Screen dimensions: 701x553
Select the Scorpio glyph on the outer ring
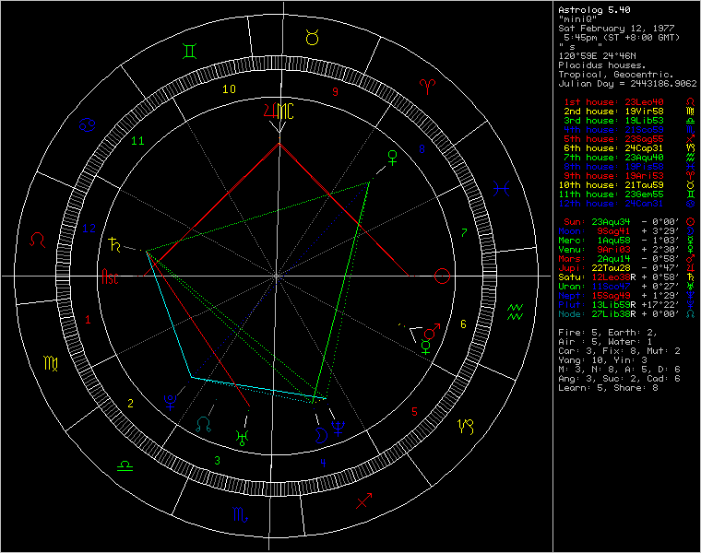239,512
